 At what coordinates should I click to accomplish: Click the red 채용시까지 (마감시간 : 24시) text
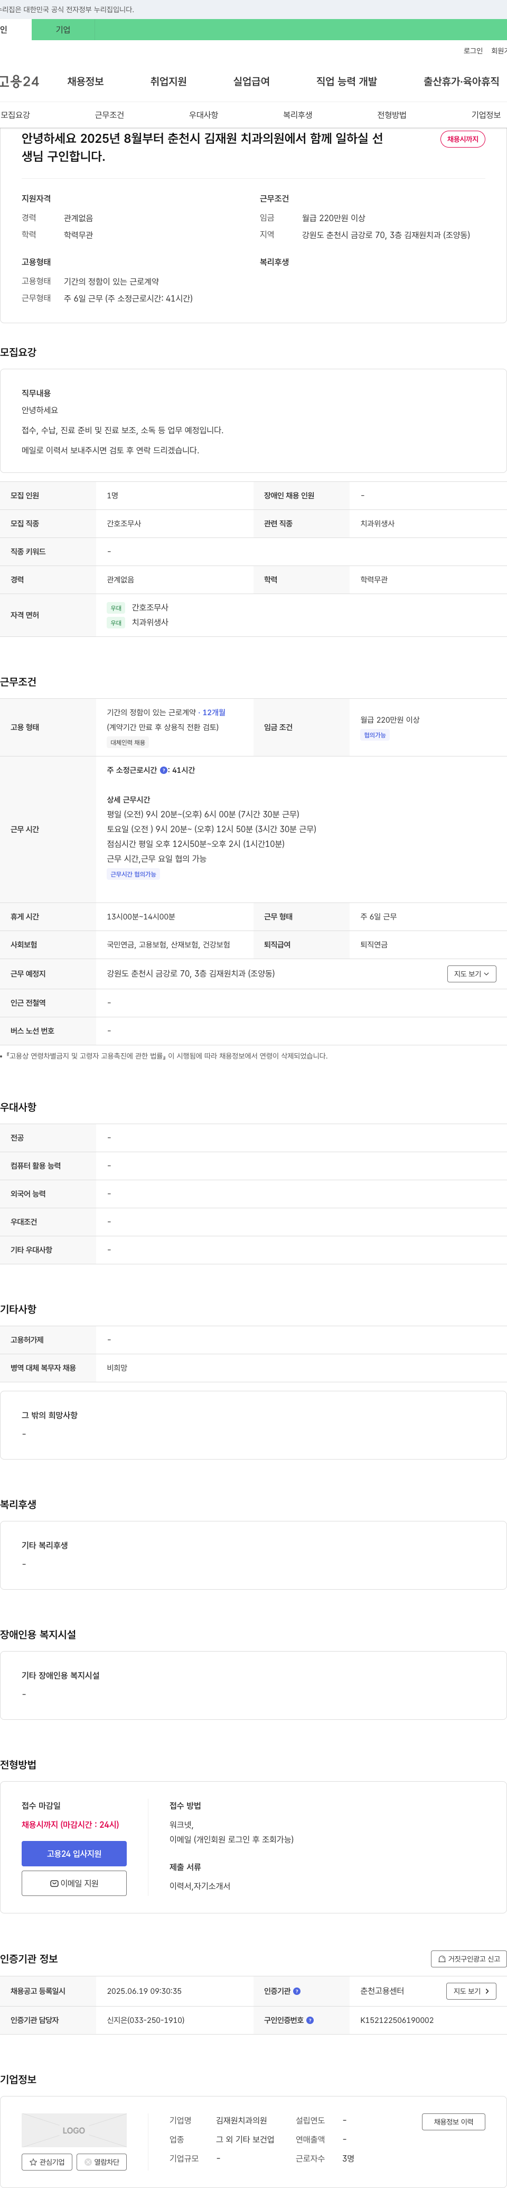tap(70, 1825)
